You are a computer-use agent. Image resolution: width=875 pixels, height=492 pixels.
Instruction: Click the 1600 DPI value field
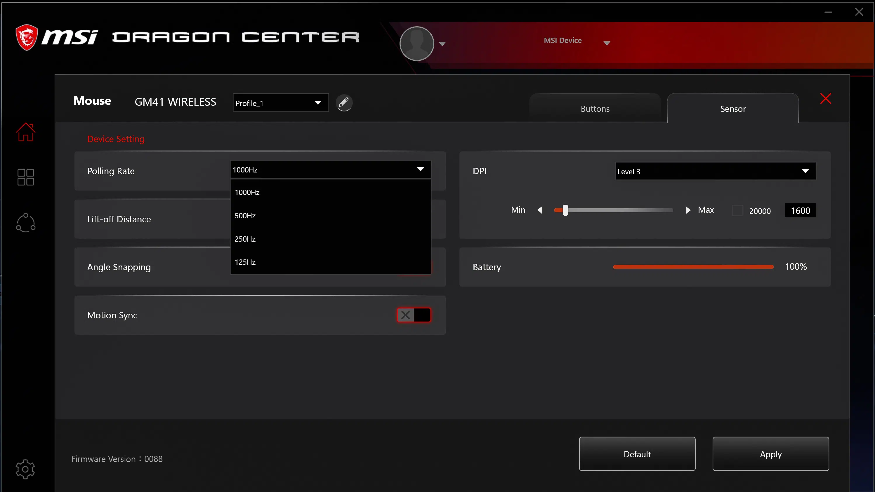point(800,210)
